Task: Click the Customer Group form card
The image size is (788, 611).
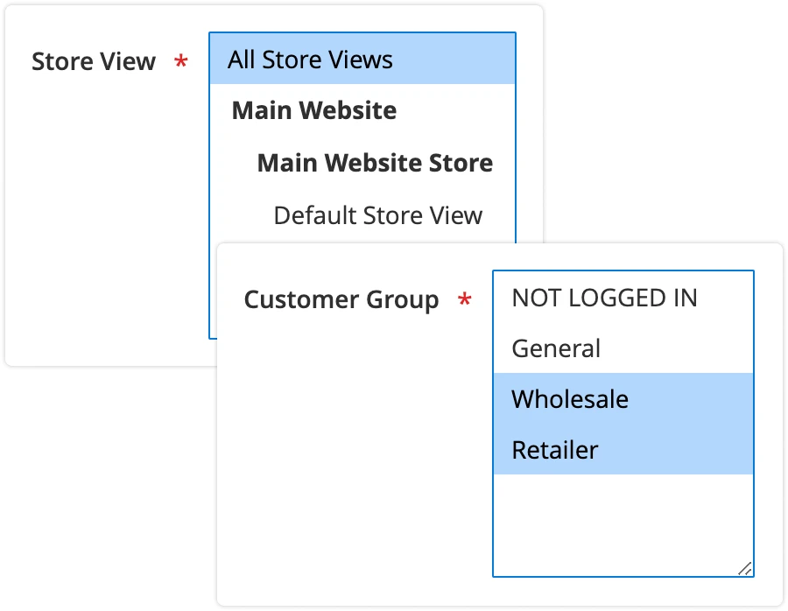Action: (x=350, y=525)
